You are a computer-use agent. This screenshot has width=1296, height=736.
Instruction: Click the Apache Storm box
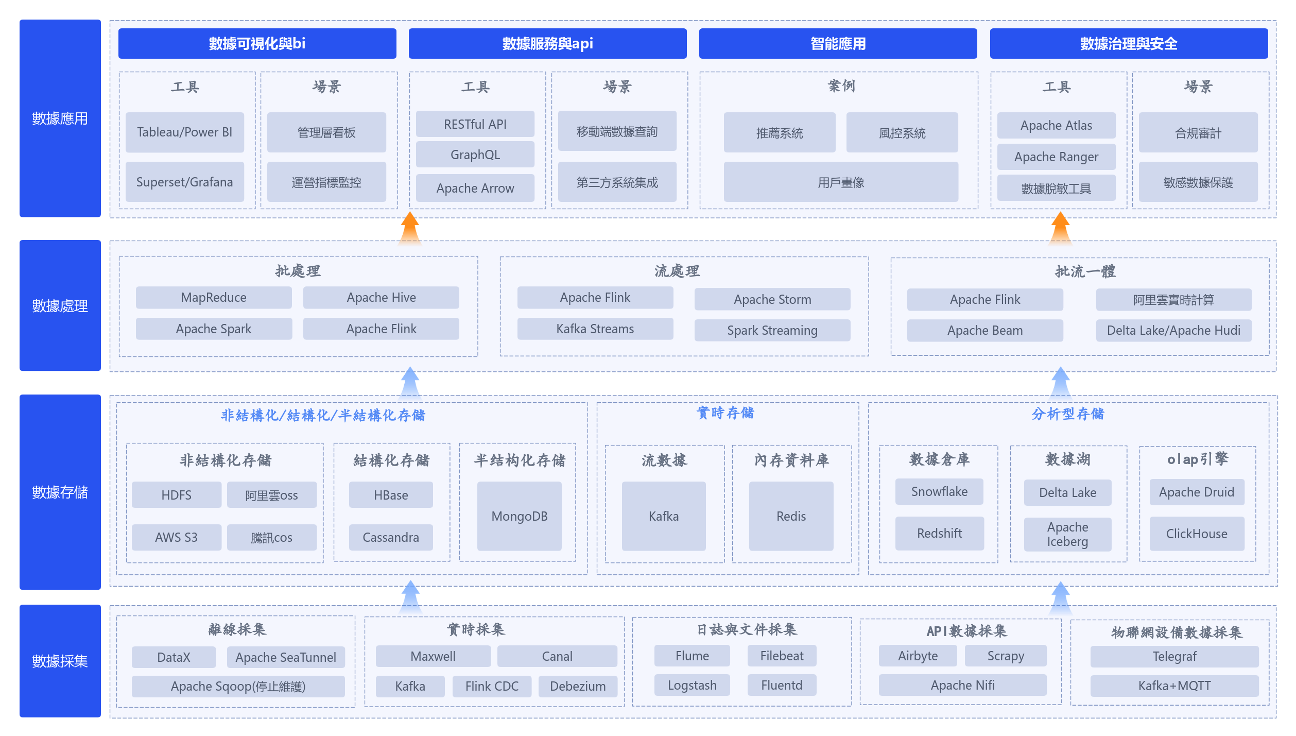coord(772,299)
